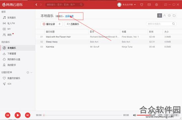Add a new playlist with the plus icon

(28, 72)
